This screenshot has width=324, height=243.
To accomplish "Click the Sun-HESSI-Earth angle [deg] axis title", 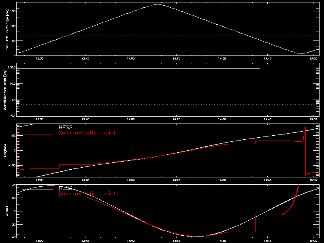I will coord(7,29).
